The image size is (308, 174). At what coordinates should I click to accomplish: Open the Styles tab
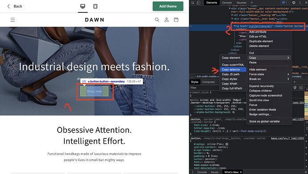195,82
